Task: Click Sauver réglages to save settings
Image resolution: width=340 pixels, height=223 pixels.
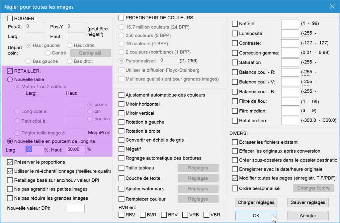Action: [307, 202]
